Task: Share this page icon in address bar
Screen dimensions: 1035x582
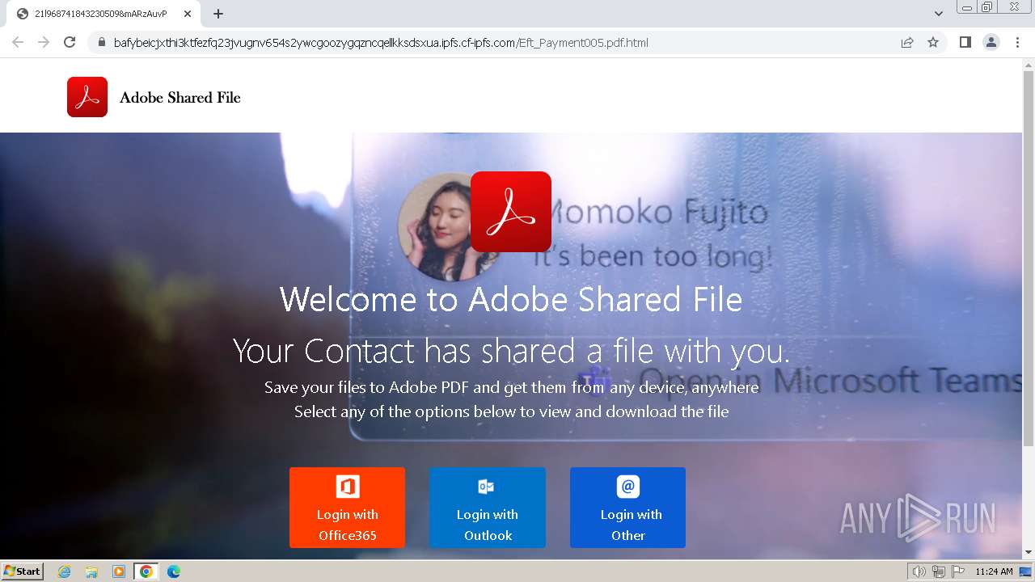Action: (x=907, y=42)
